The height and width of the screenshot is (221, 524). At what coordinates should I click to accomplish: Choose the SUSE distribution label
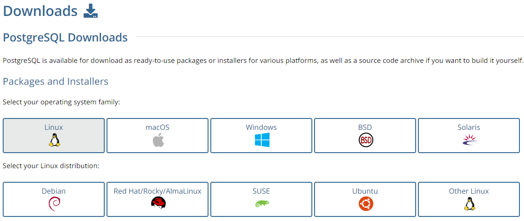pos(261,191)
